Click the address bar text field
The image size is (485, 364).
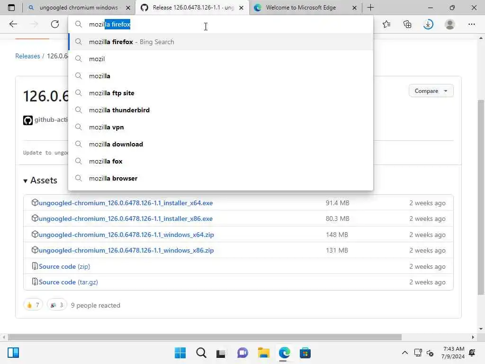[x=220, y=24]
